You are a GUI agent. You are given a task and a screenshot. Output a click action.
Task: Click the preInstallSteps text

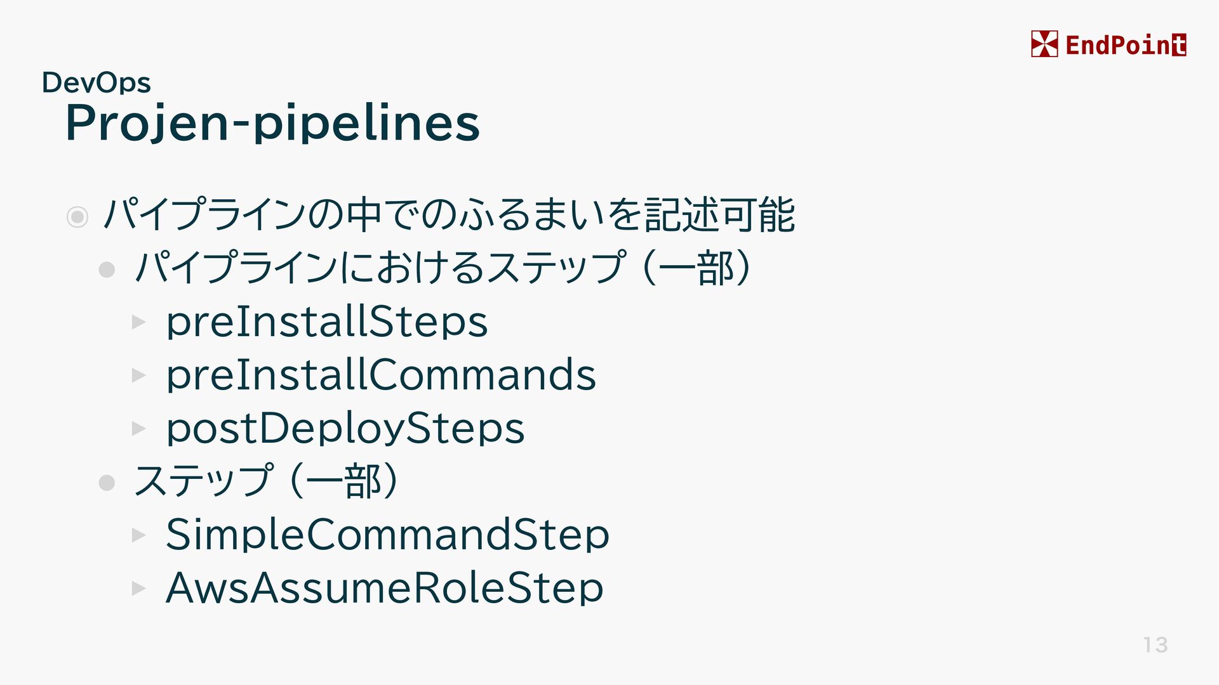(326, 322)
